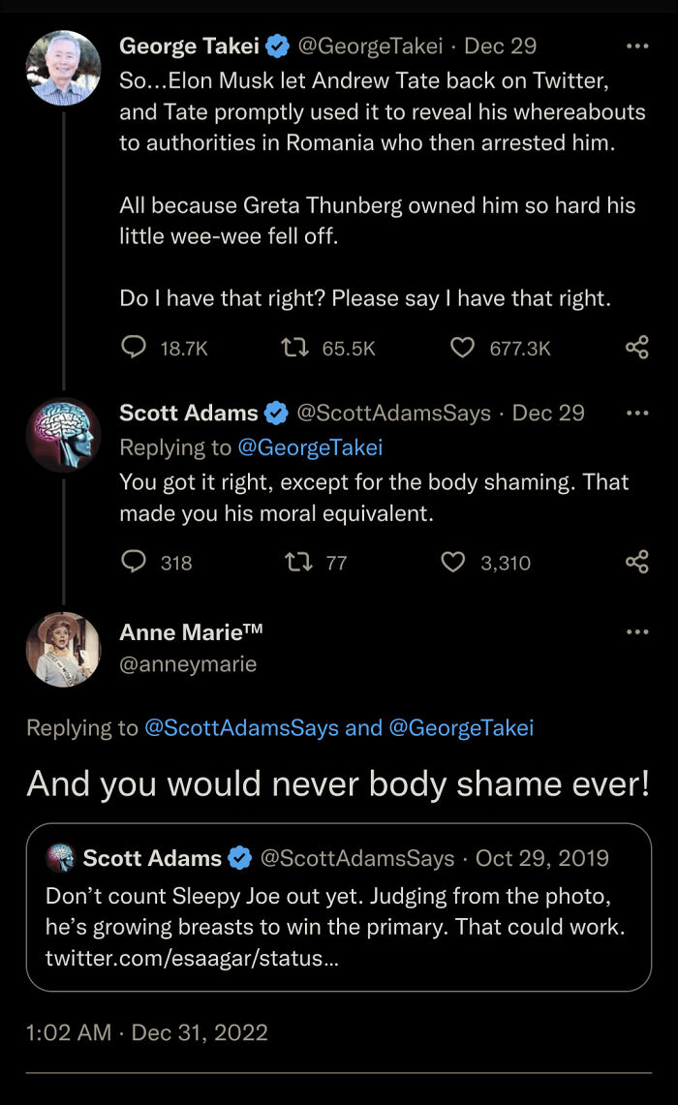Open the share icon under Scott Adams' reply
Screen dimensions: 678x1105
636,562
